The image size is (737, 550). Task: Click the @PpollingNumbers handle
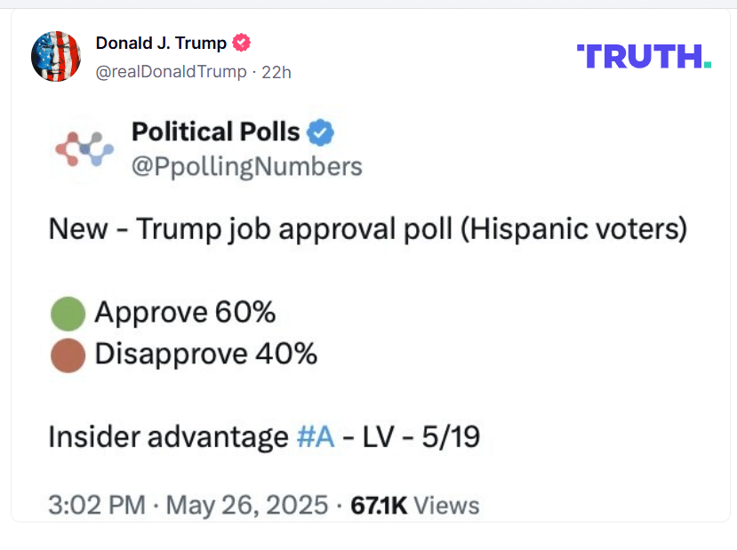(247, 167)
